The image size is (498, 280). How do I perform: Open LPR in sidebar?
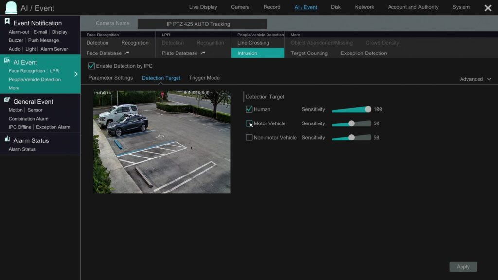[x=54, y=71]
